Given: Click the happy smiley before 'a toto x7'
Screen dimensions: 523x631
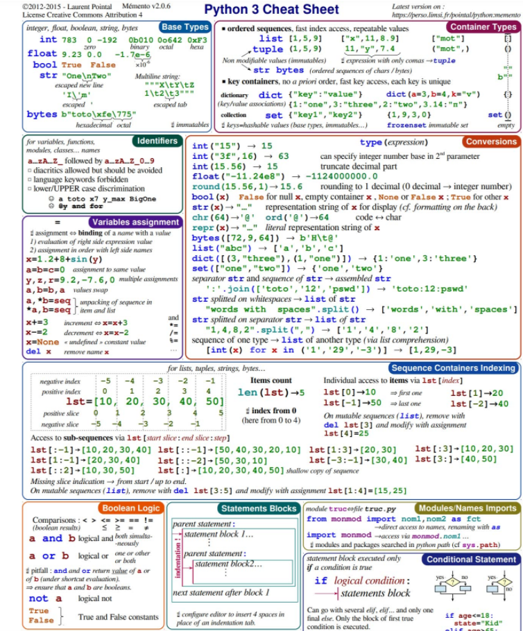Looking at the screenshot, I should coord(51,199).
